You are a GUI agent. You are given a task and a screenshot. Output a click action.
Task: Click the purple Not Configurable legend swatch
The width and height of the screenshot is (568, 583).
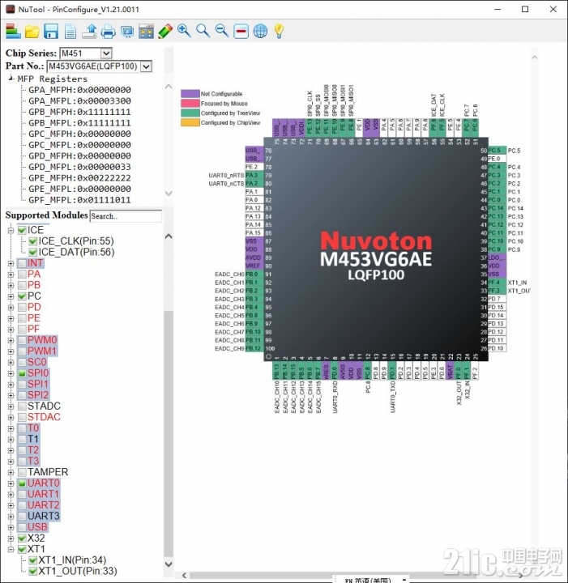tap(190, 93)
